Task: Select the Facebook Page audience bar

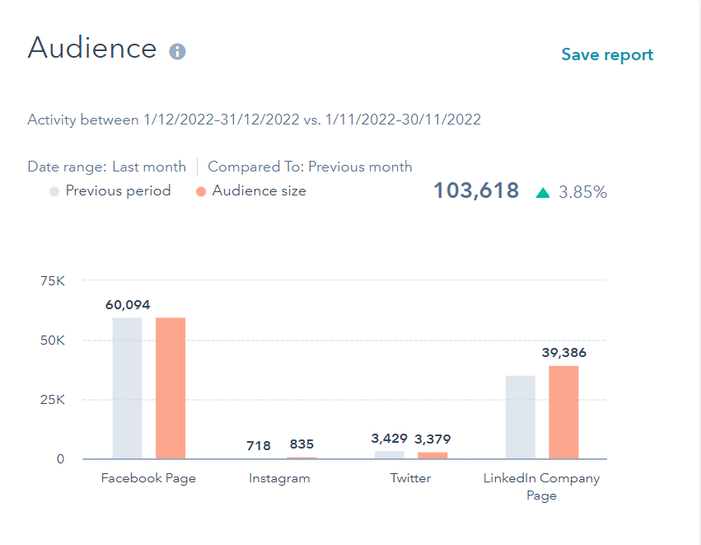Action: click(x=170, y=388)
